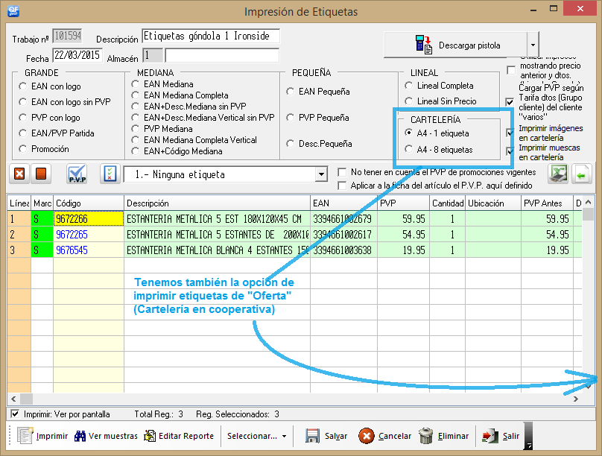The image size is (602, 456).
Task: Click the PVP column header
Action: (x=403, y=203)
